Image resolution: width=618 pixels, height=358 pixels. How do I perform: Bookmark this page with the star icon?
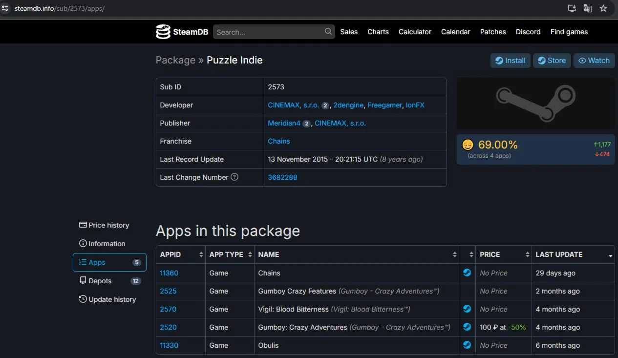click(x=603, y=8)
